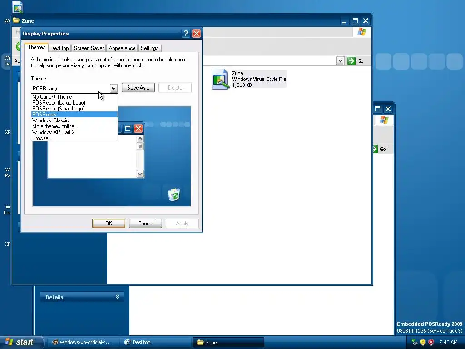
Task: Switch to the Desktop tab
Action: [59, 48]
